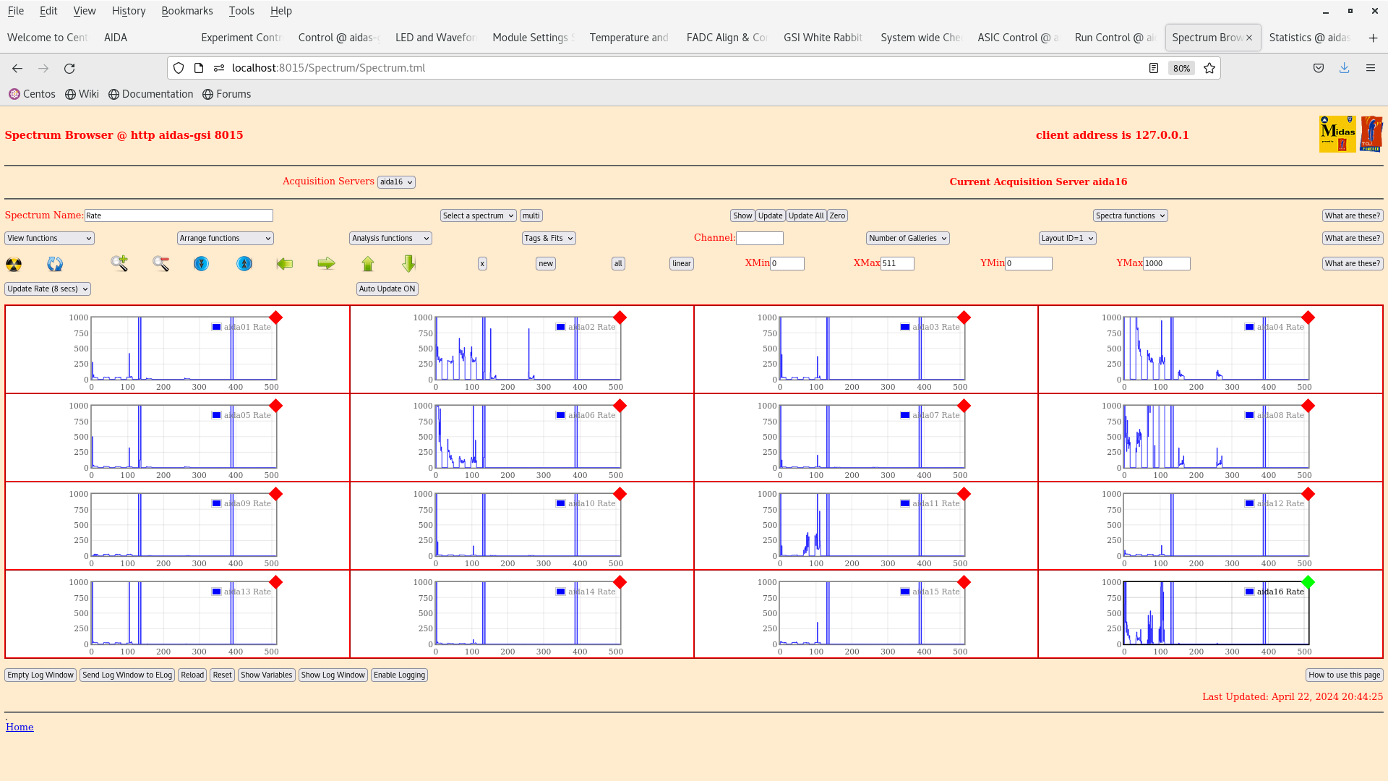Click the blue circle up-arrow icon

coord(244,264)
